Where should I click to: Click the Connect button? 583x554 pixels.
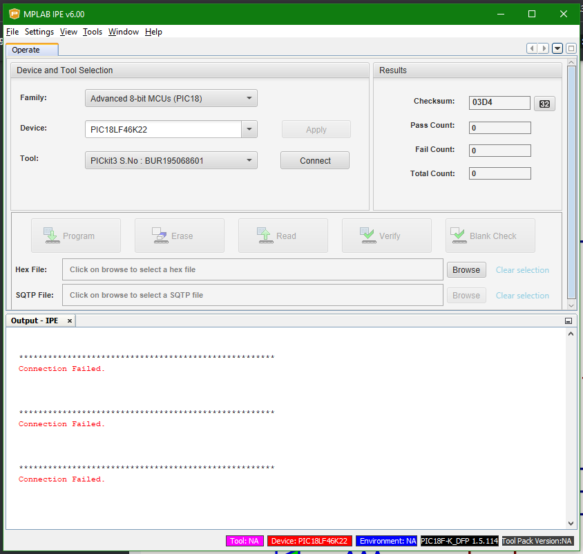(x=315, y=160)
